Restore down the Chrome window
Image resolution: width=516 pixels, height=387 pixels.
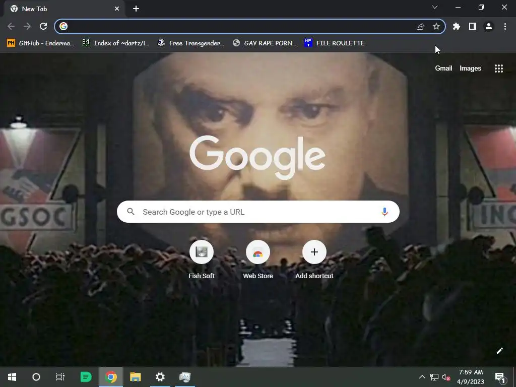pyautogui.click(x=481, y=7)
